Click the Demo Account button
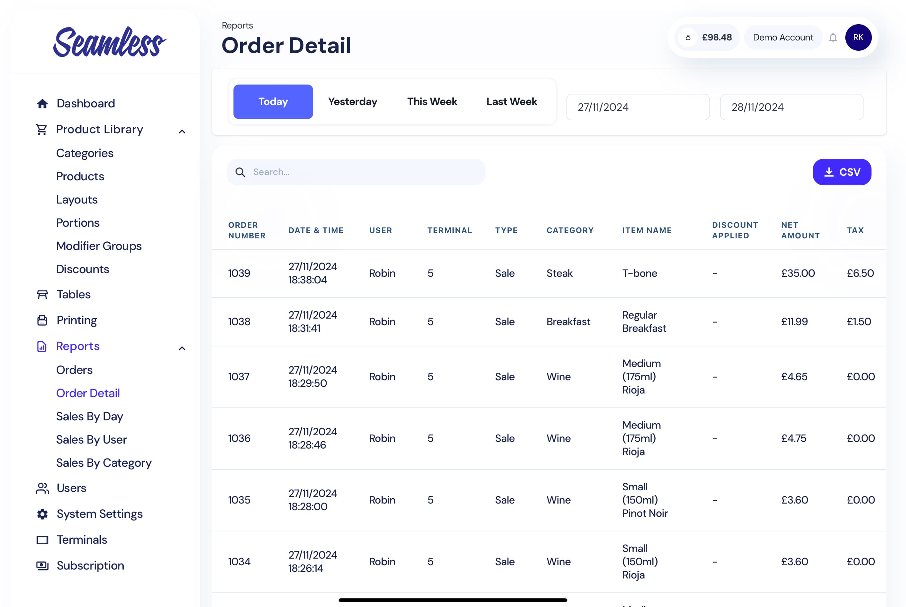 tap(783, 37)
